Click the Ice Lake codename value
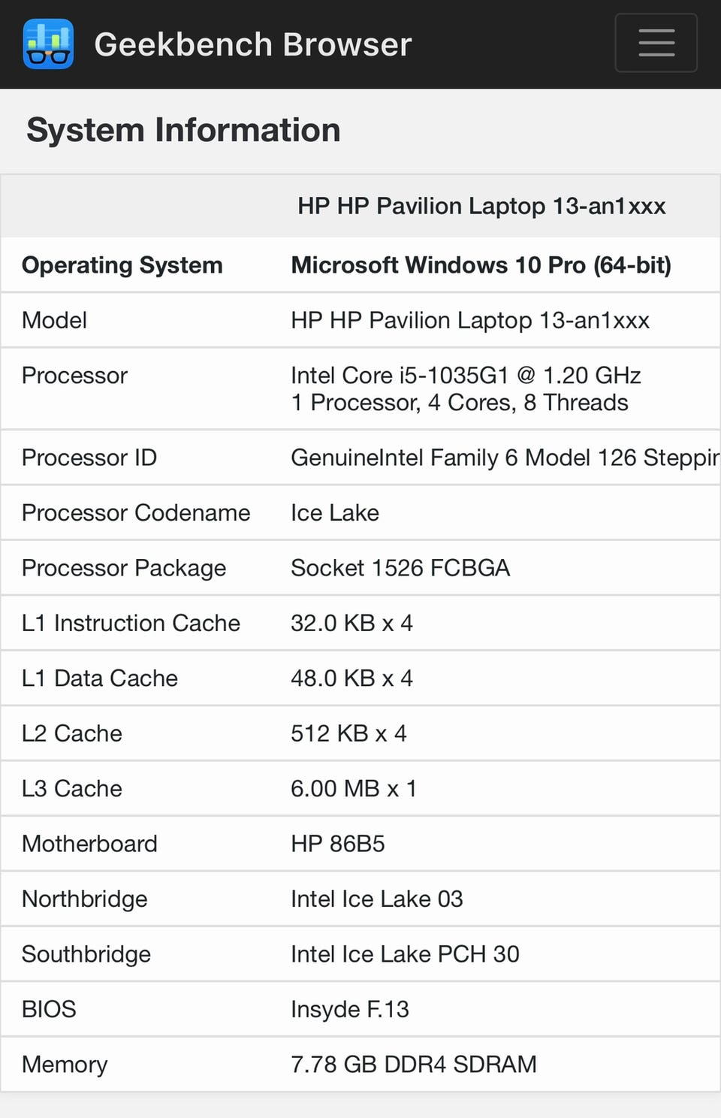Screen dimensions: 721x1118 (x=335, y=512)
